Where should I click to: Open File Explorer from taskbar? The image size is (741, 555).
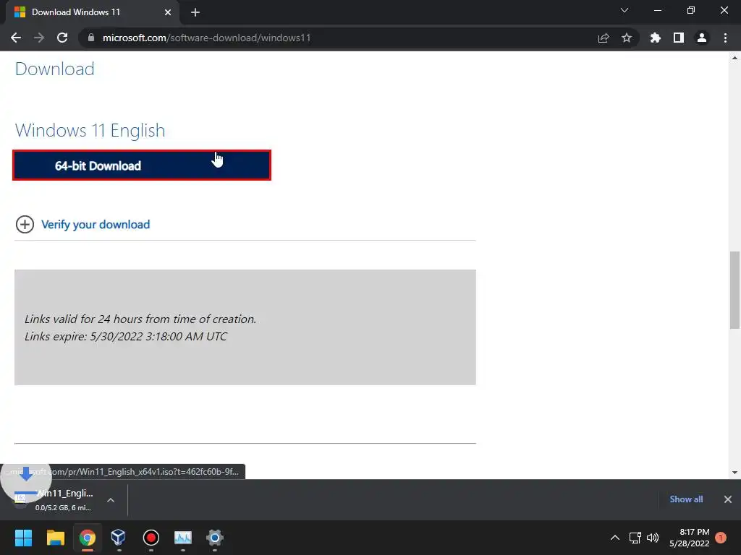coord(55,538)
